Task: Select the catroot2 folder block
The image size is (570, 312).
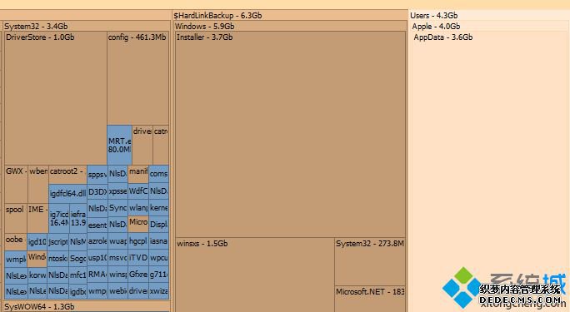Action: pos(67,175)
